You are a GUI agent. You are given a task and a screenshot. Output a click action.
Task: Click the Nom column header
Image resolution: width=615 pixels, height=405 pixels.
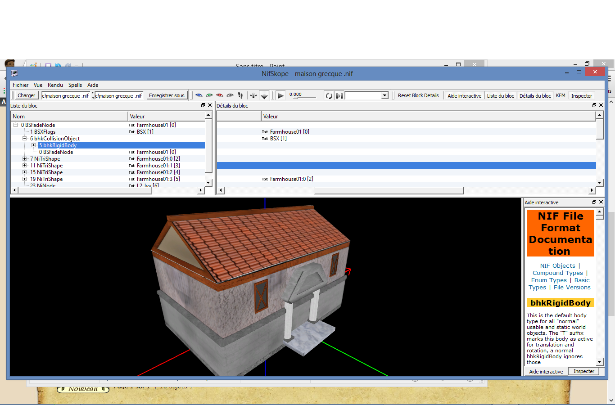(x=69, y=116)
